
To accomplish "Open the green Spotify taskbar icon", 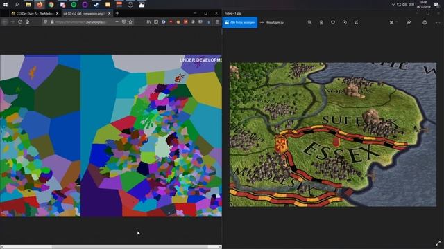I will (74, 5).
